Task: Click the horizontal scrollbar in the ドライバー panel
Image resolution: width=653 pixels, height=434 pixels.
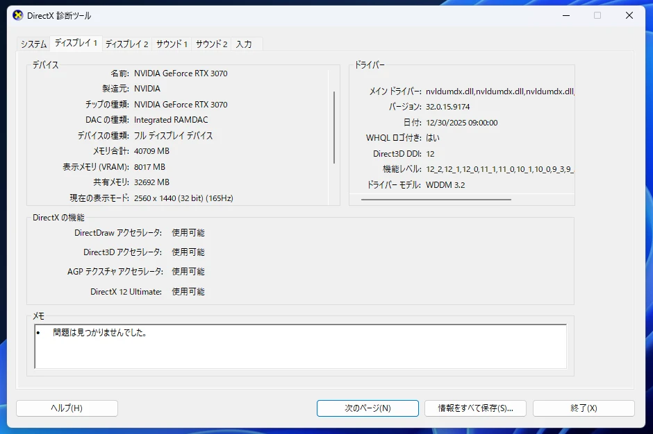Action: [x=436, y=199]
